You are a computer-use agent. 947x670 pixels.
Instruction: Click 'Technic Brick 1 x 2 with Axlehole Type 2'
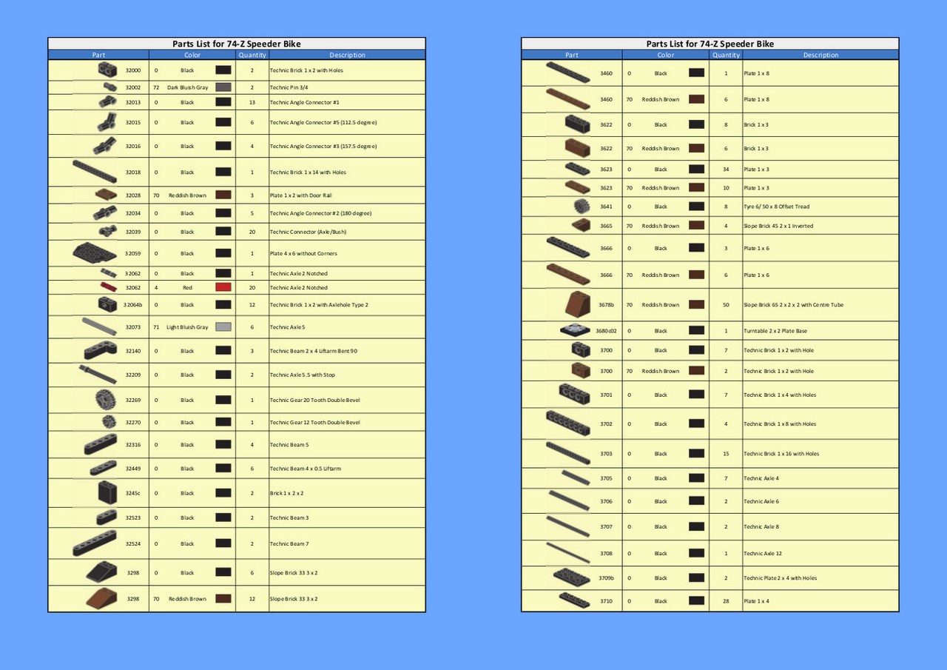[319, 304]
